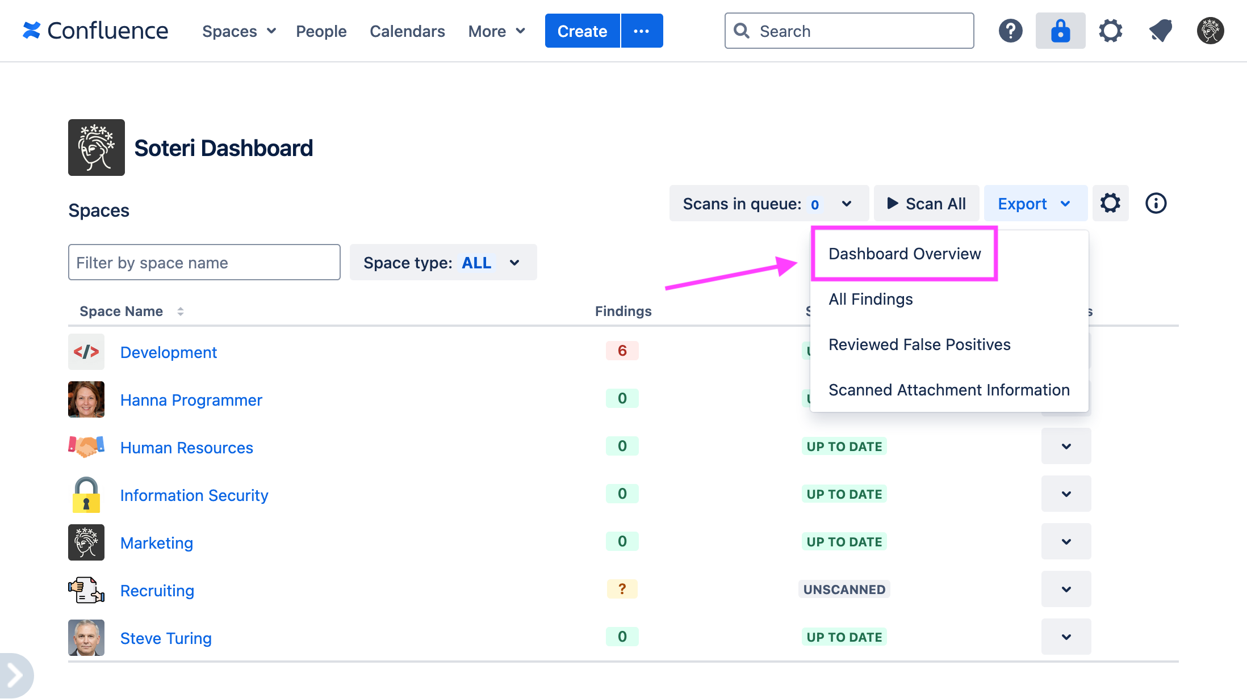Expand actions chevron for Human Resources row
1247x699 pixels.
click(1066, 446)
